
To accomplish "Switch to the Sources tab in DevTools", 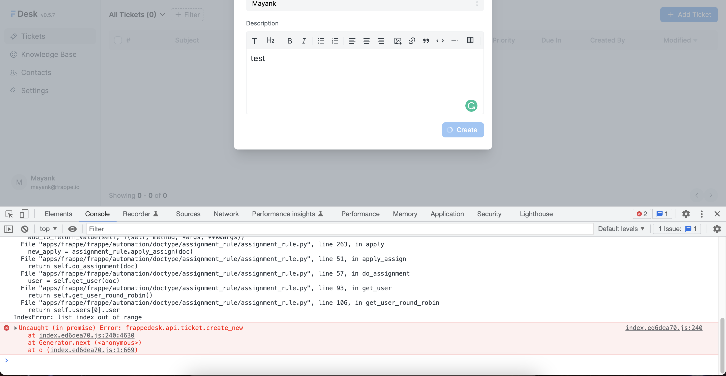I will [x=188, y=214].
